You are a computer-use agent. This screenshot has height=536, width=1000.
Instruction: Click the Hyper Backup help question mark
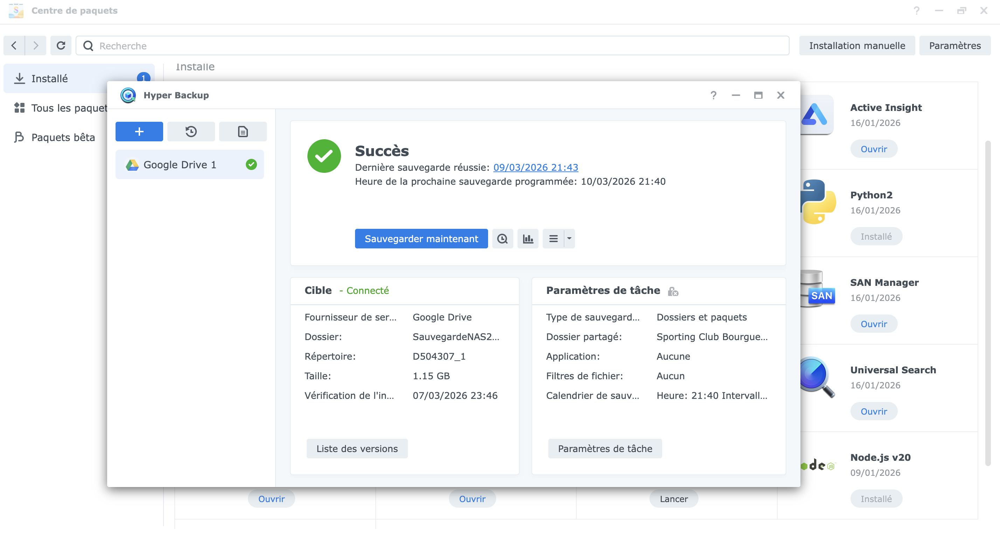pos(713,95)
